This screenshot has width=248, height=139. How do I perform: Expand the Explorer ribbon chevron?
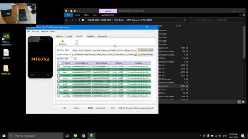240,15
